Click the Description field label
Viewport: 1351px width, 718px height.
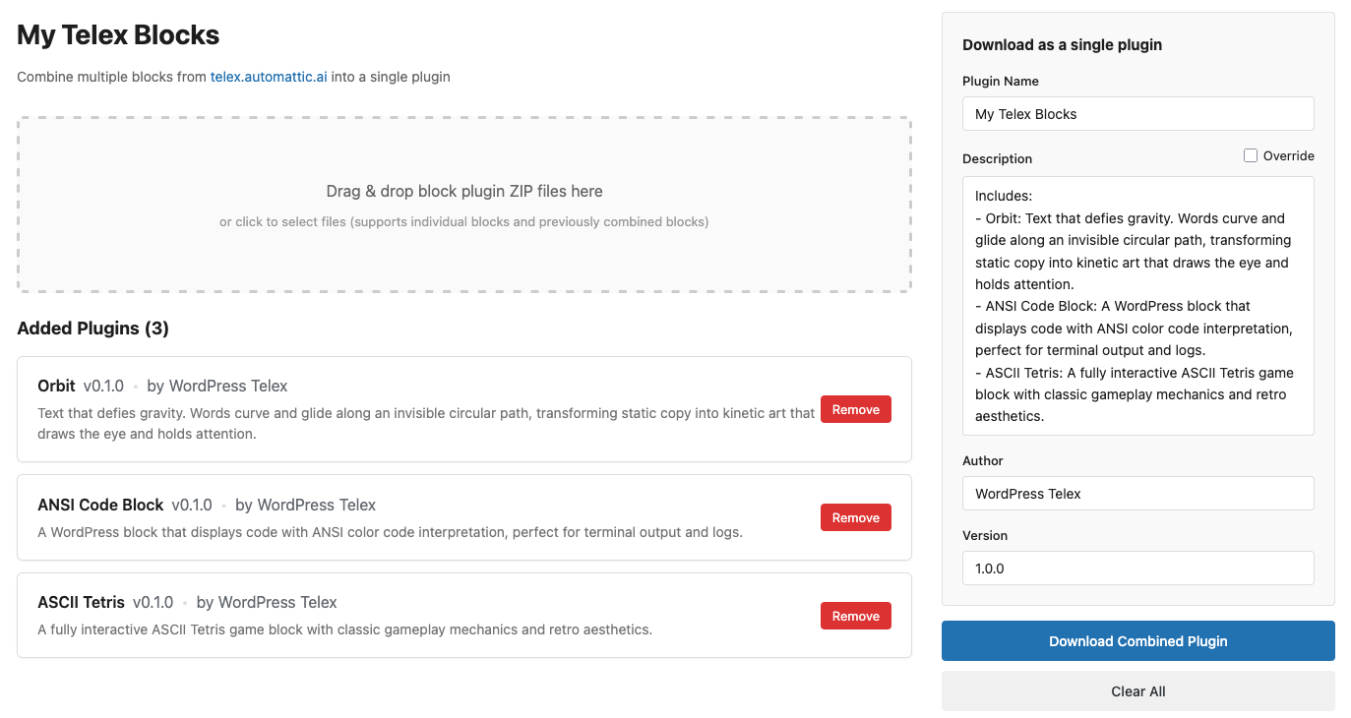[x=997, y=158]
